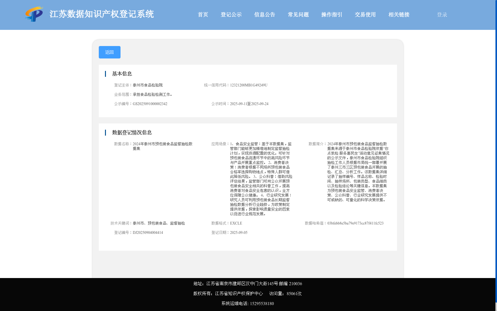Click the site logo icon
The image size is (497, 311).
(x=34, y=14)
